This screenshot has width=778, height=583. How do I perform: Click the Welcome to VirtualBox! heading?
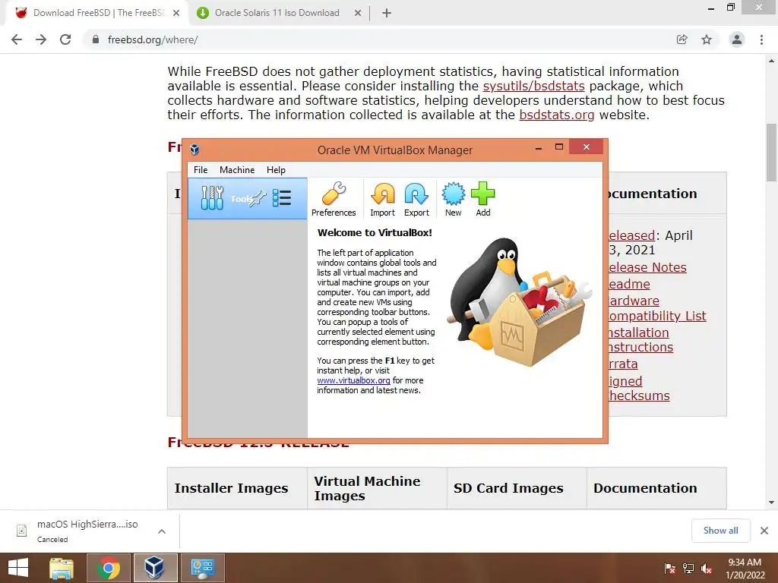[x=375, y=232]
